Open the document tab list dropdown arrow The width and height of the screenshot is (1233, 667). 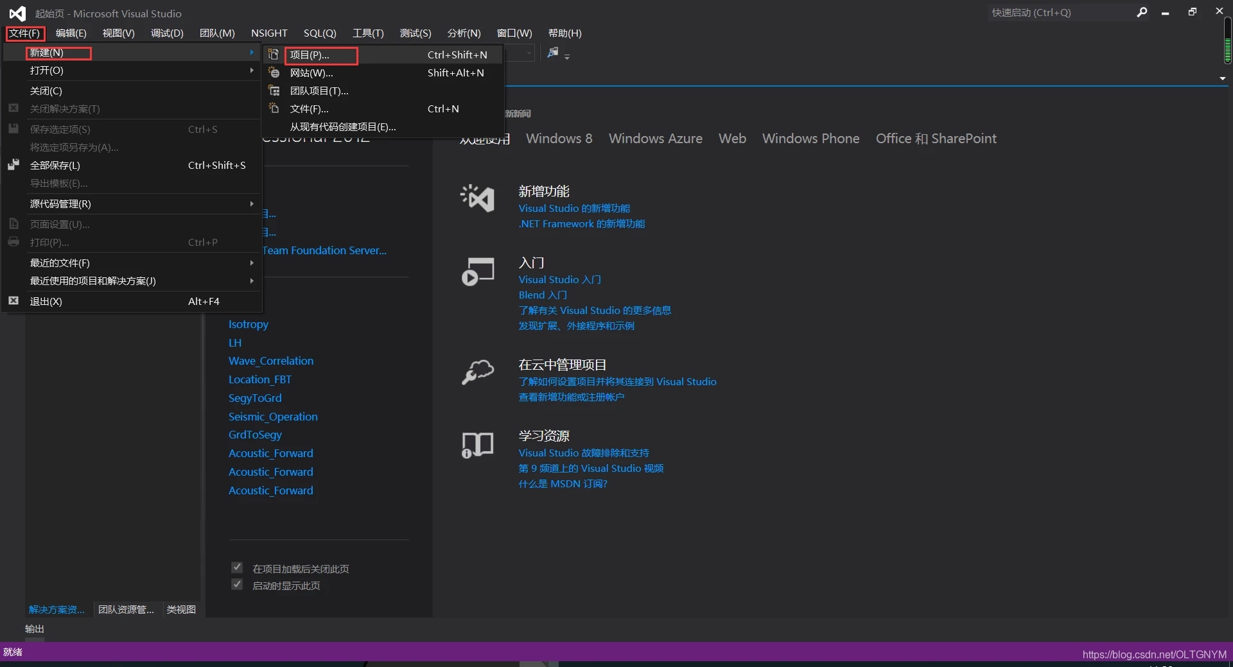1223,78
